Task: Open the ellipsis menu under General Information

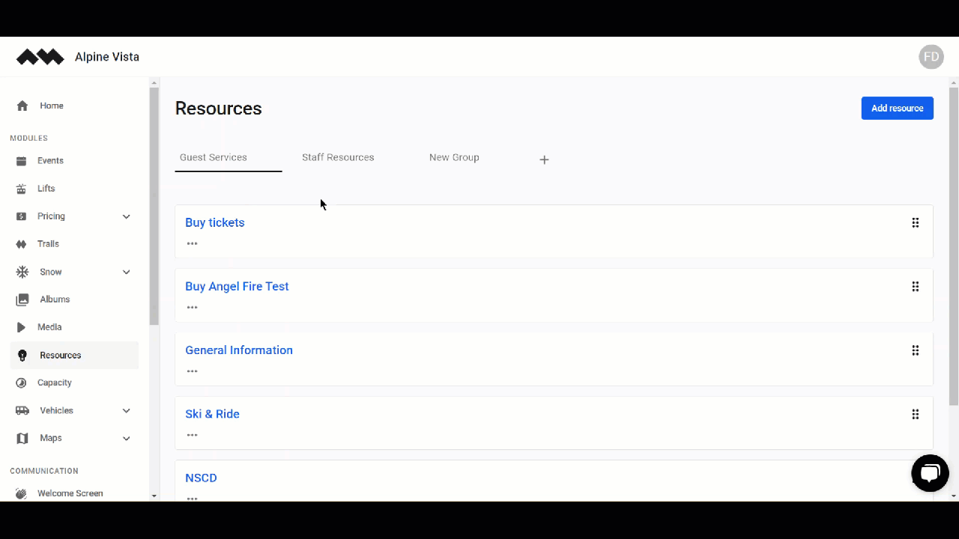Action: [x=192, y=371]
